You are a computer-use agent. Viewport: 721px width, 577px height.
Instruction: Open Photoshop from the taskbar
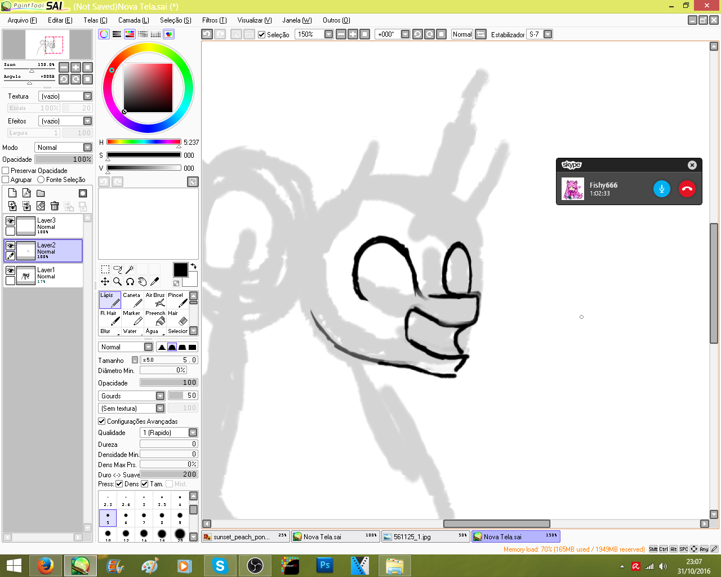(325, 565)
